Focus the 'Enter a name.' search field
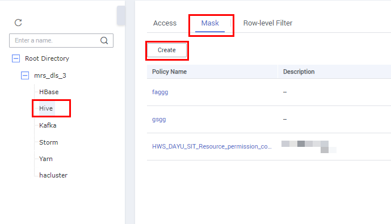The height and width of the screenshot is (224, 391). pos(61,40)
